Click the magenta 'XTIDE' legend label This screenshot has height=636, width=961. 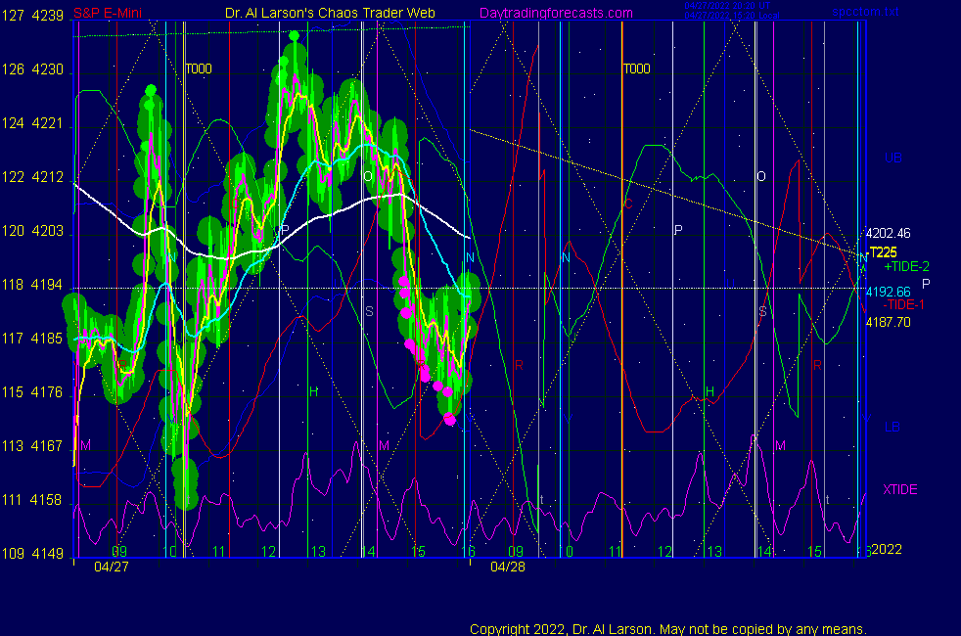pos(900,489)
